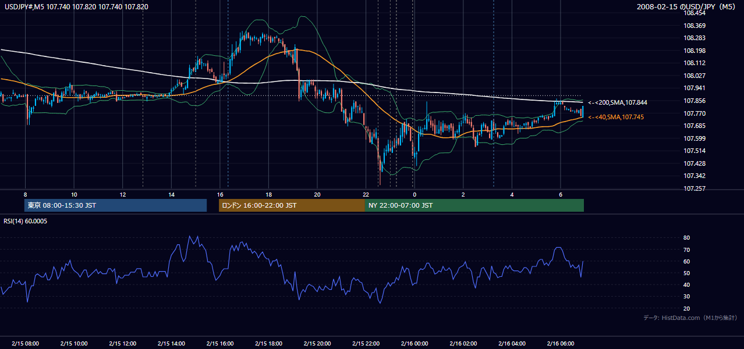The height and width of the screenshot is (349, 744).
Task: Click the London session bar ロンドン 16:00-22:00 JST
Action: [x=292, y=205]
